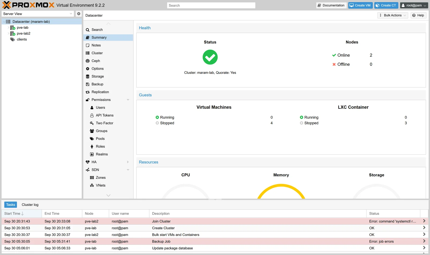Click the Datacenter server icon in tree
430x255 pixels.
[8, 21]
